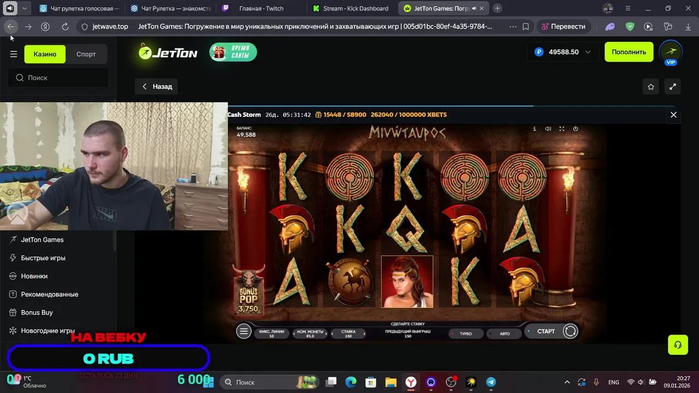Expand game frame to fullscreen
699x393 pixels.
pos(673,86)
